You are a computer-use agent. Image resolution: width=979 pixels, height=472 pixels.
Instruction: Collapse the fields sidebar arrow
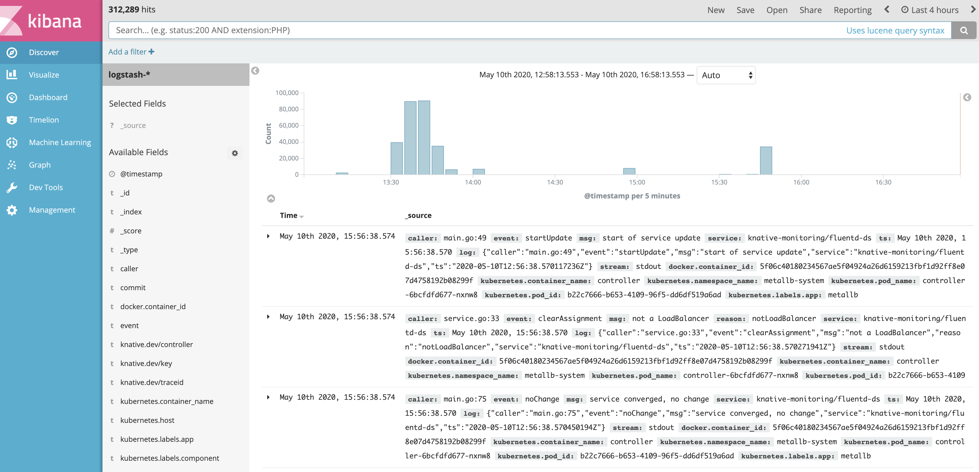coord(255,71)
